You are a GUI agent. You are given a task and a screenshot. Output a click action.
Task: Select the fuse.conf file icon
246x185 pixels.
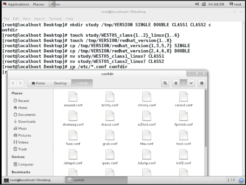pos(73,135)
